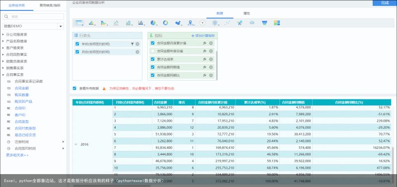Select the funnel chart icon
This screenshot has height=187, width=397.
coord(265,23)
